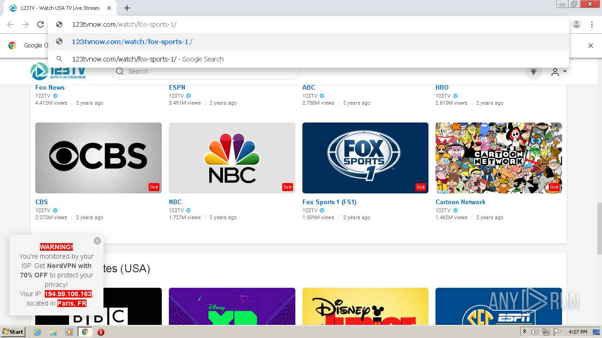The width and height of the screenshot is (602, 338).
Task: Toggle the light bulb dark mode icon
Action: (533, 71)
